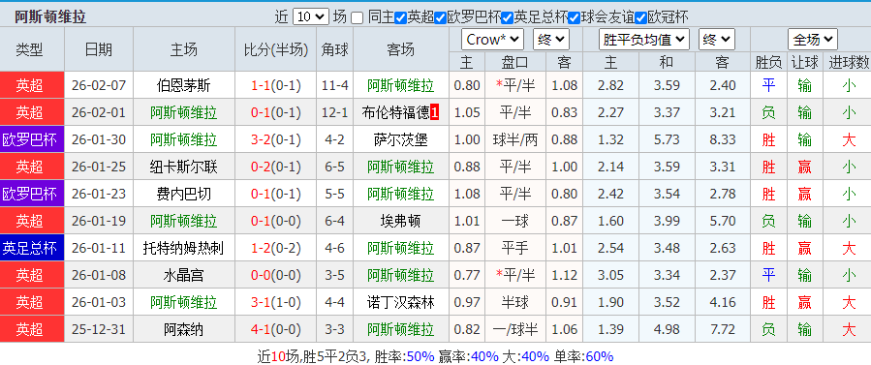Click the red card badge beside 布伦特福德
This screenshot has height=365, width=871.
click(x=434, y=113)
